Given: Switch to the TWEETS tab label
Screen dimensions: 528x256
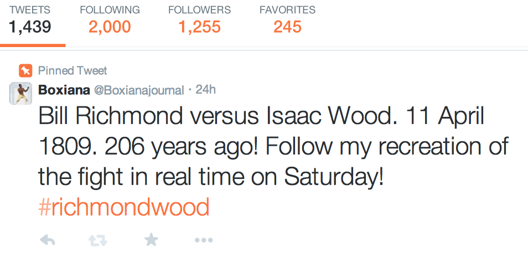Looking at the screenshot, I should (x=30, y=10).
